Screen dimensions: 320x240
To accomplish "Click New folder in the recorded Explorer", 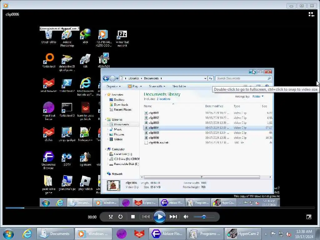I will (179, 86).
